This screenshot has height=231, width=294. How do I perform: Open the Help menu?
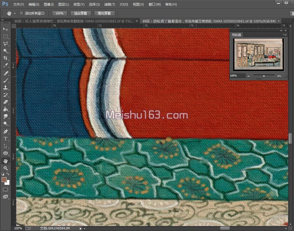coord(171,4)
